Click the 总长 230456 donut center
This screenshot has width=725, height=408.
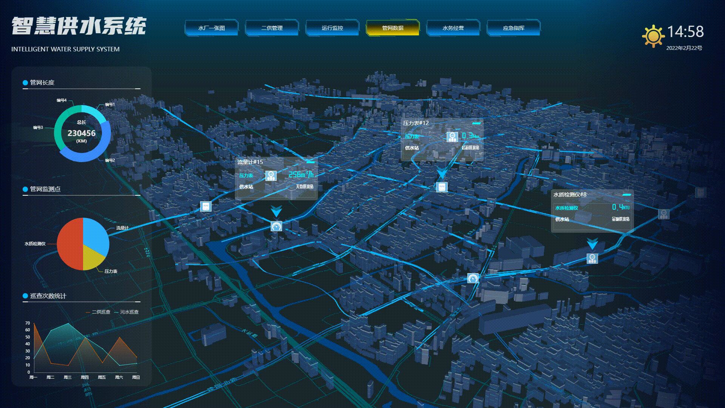pos(82,133)
